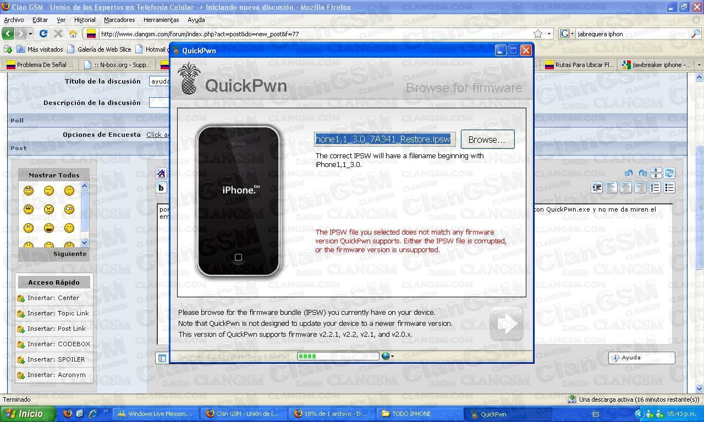
Task: Click the search magnifier icon in Firefox
Action: (x=696, y=34)
